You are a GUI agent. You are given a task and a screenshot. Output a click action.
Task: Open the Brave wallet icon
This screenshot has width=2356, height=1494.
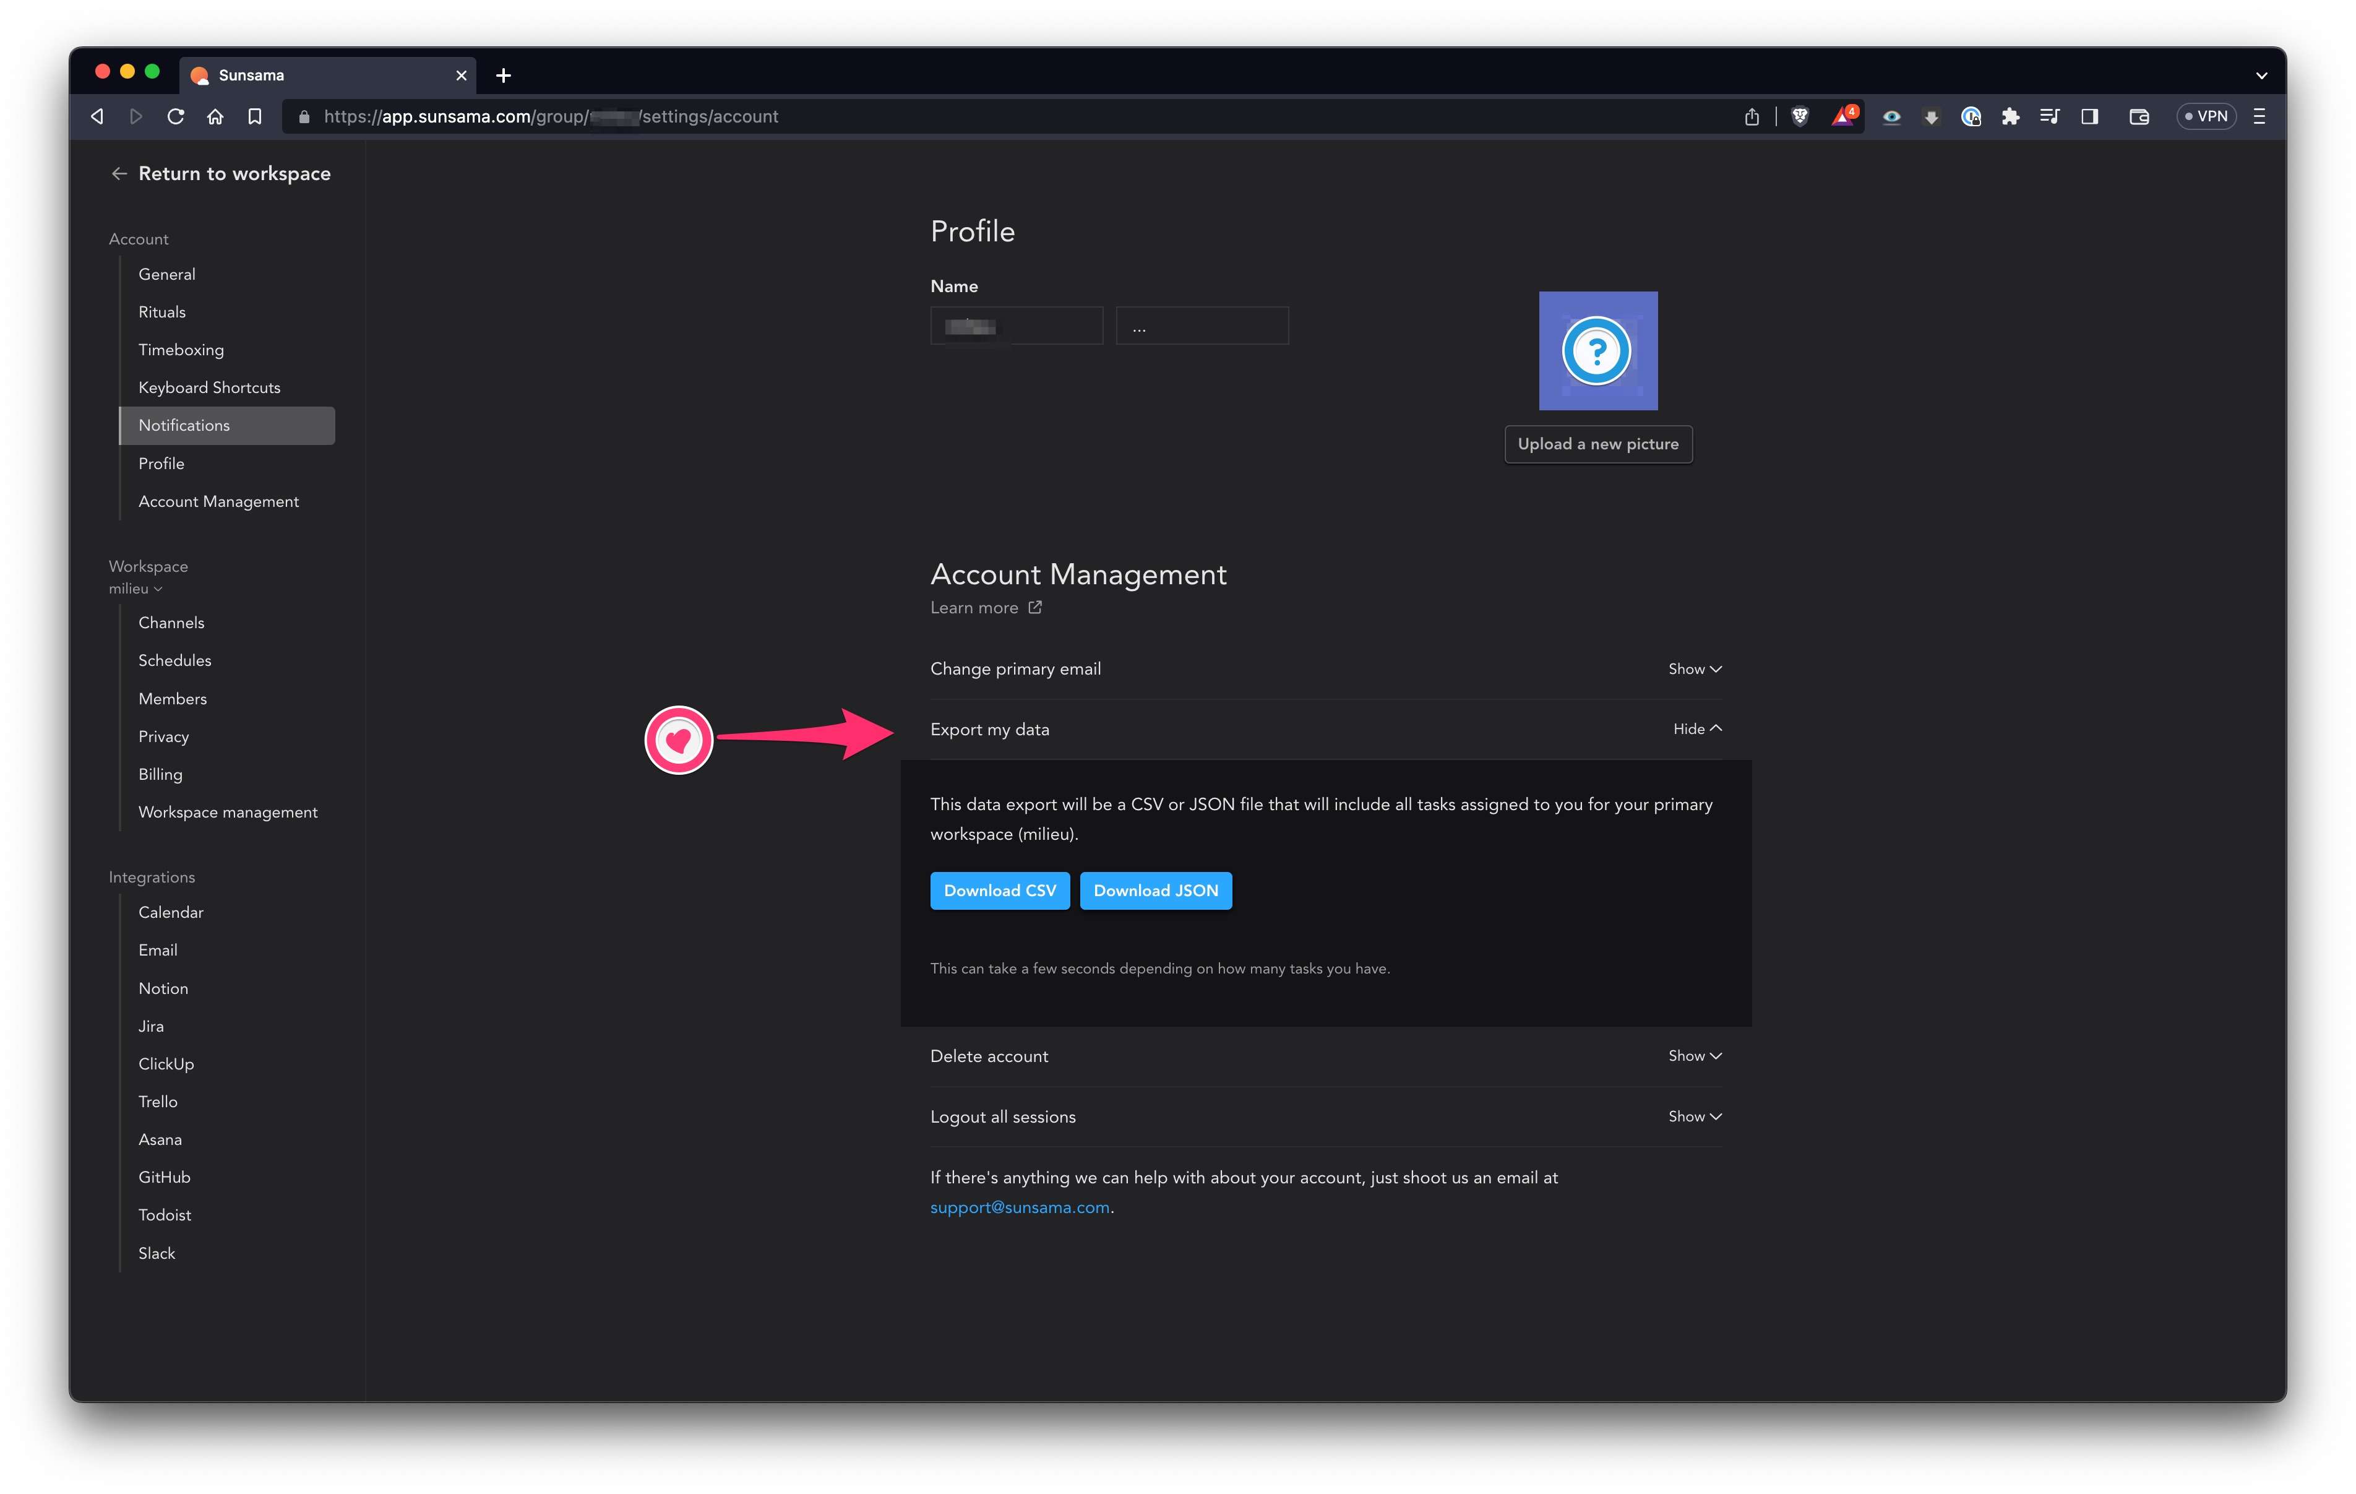click(x=2139, y=116)
